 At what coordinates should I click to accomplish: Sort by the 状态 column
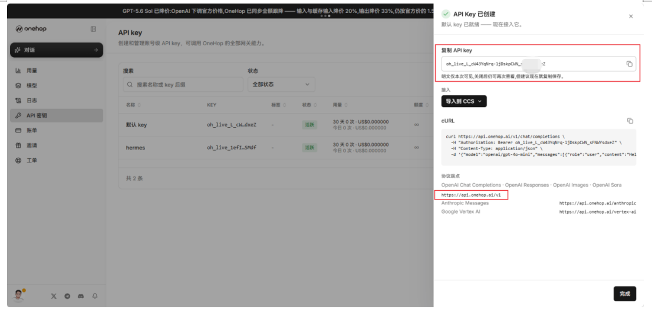coord(309,105)
